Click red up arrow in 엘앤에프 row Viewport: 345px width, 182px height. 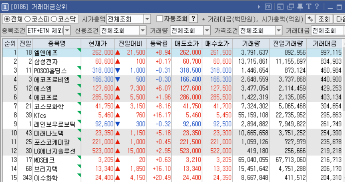pyautogui.click(x=118, y=52)
